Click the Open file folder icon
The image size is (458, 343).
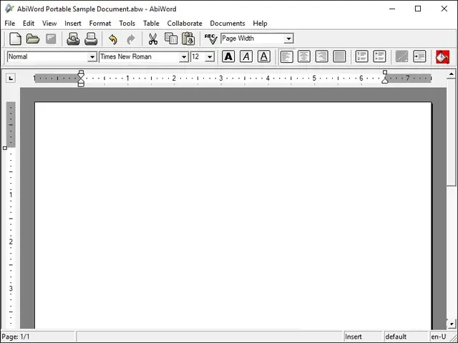[x=33, y=39]
